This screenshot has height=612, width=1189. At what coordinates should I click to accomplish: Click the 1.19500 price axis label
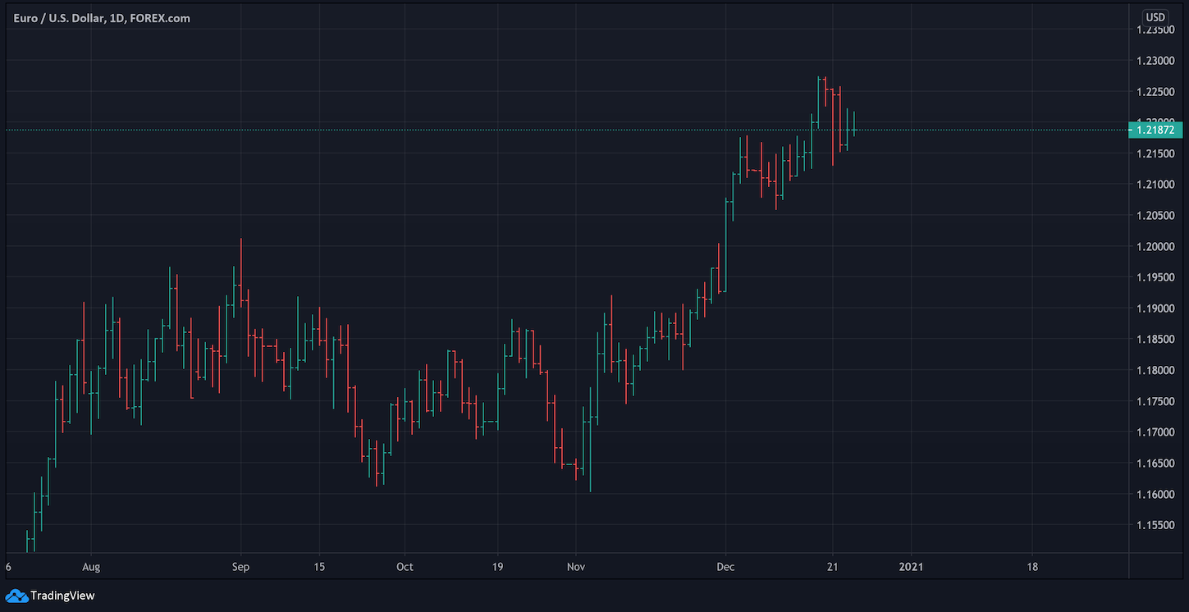point(1155,277)
